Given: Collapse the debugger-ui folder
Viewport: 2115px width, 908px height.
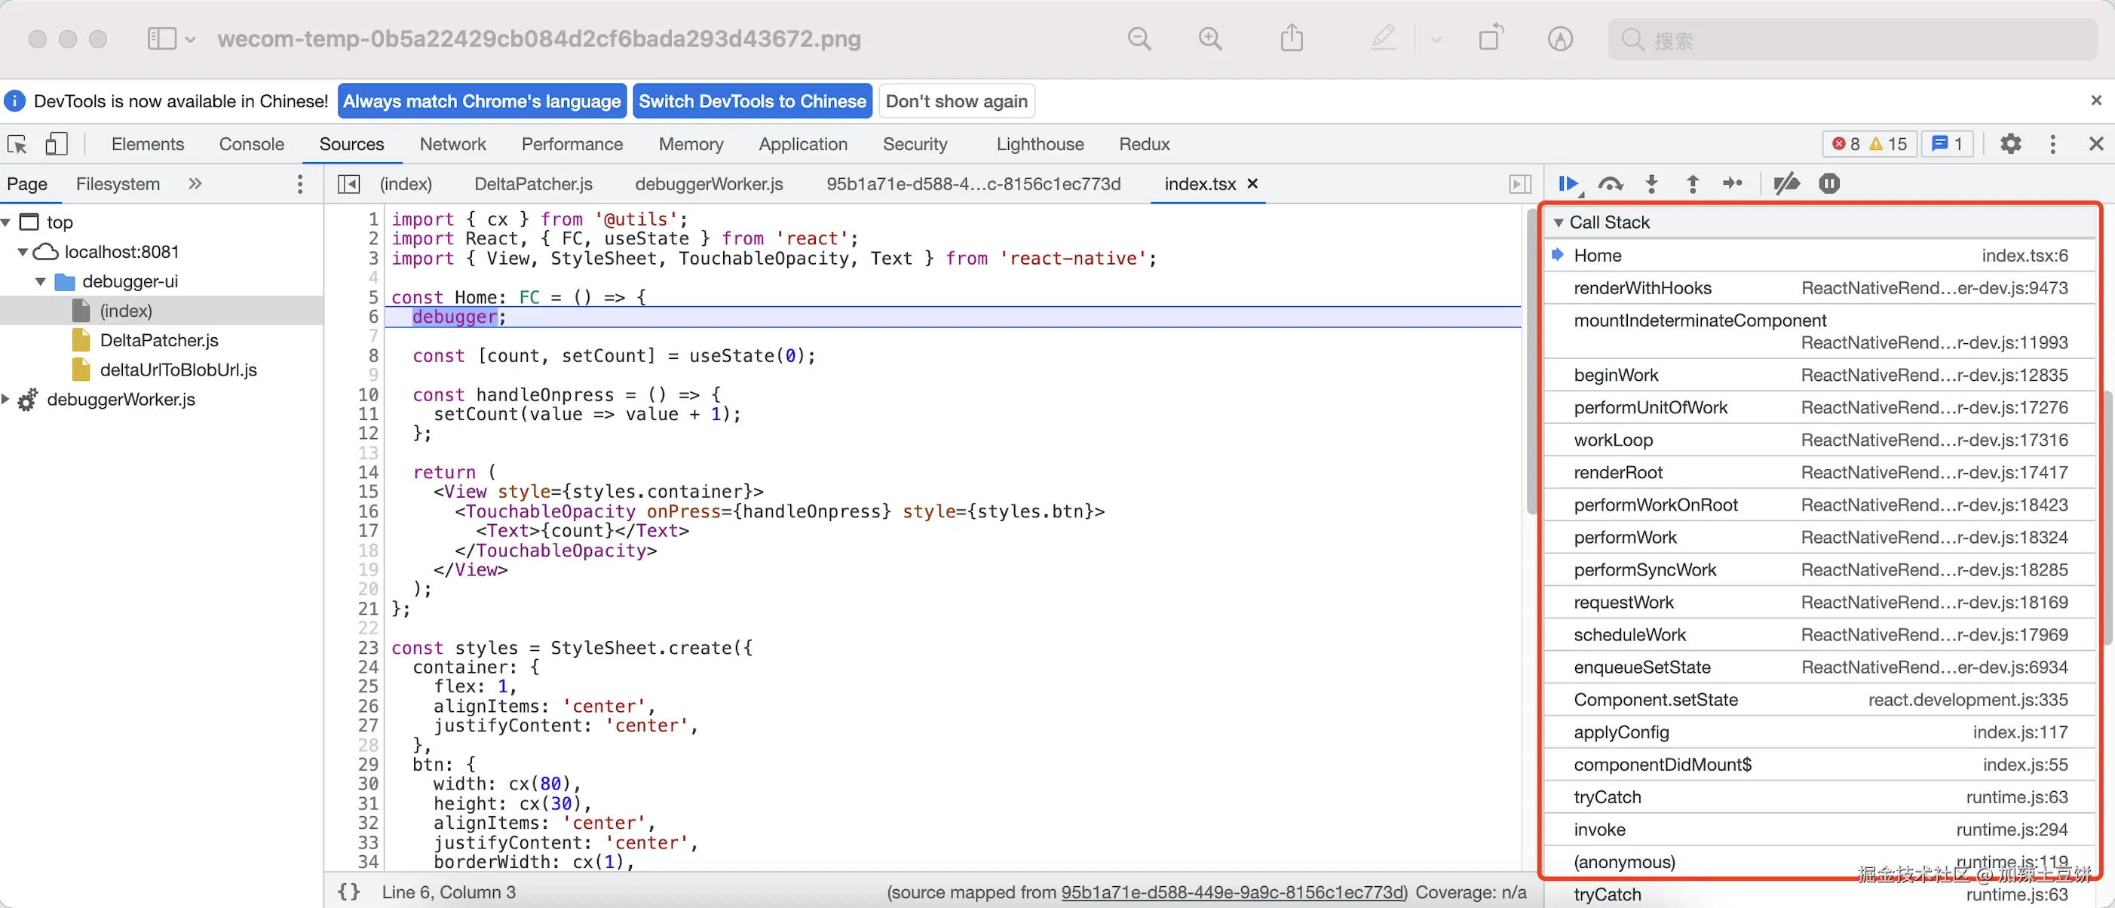Looking at the screenshot, I should (40, 281).
